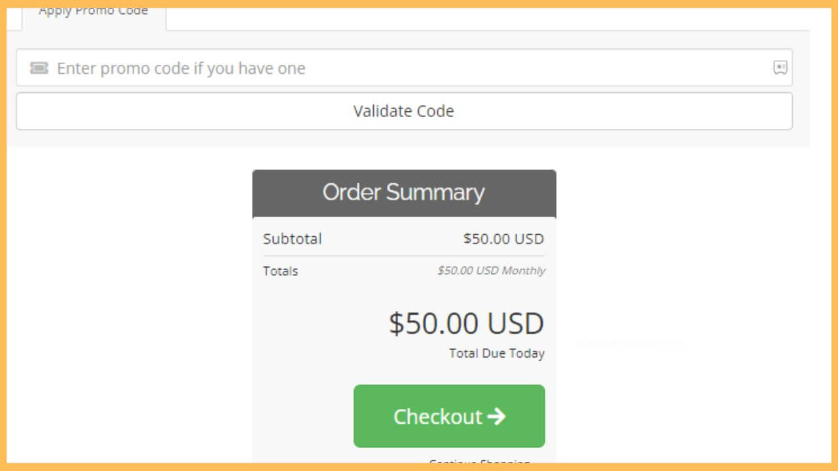Image resolution: width=838 pixels, height=471 pixels.
Task: Click the Subtotal amount of $50.00 USD
Action: point(503,239)
